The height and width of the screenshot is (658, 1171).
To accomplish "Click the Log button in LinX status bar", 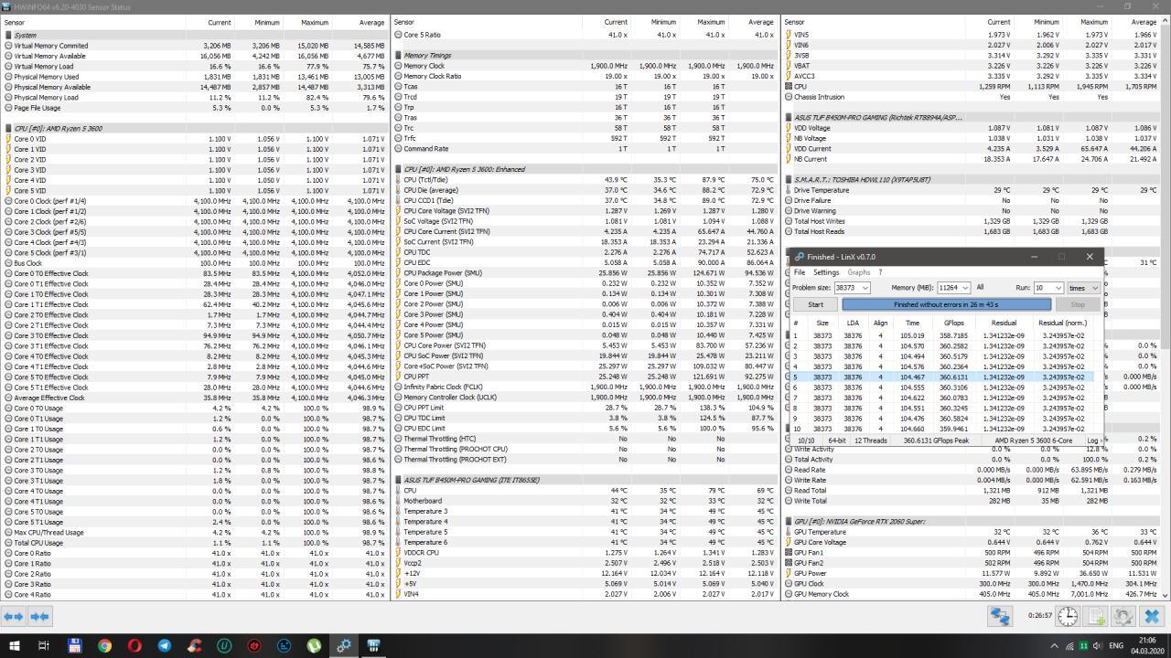I will (x=1093, y=440).
